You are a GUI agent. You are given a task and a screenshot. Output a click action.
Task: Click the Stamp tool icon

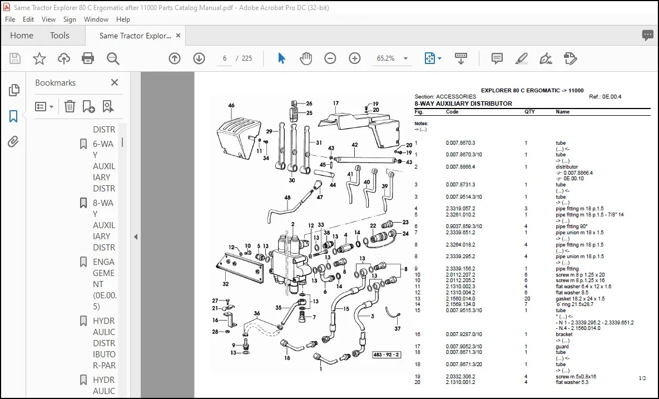point(570,58)
